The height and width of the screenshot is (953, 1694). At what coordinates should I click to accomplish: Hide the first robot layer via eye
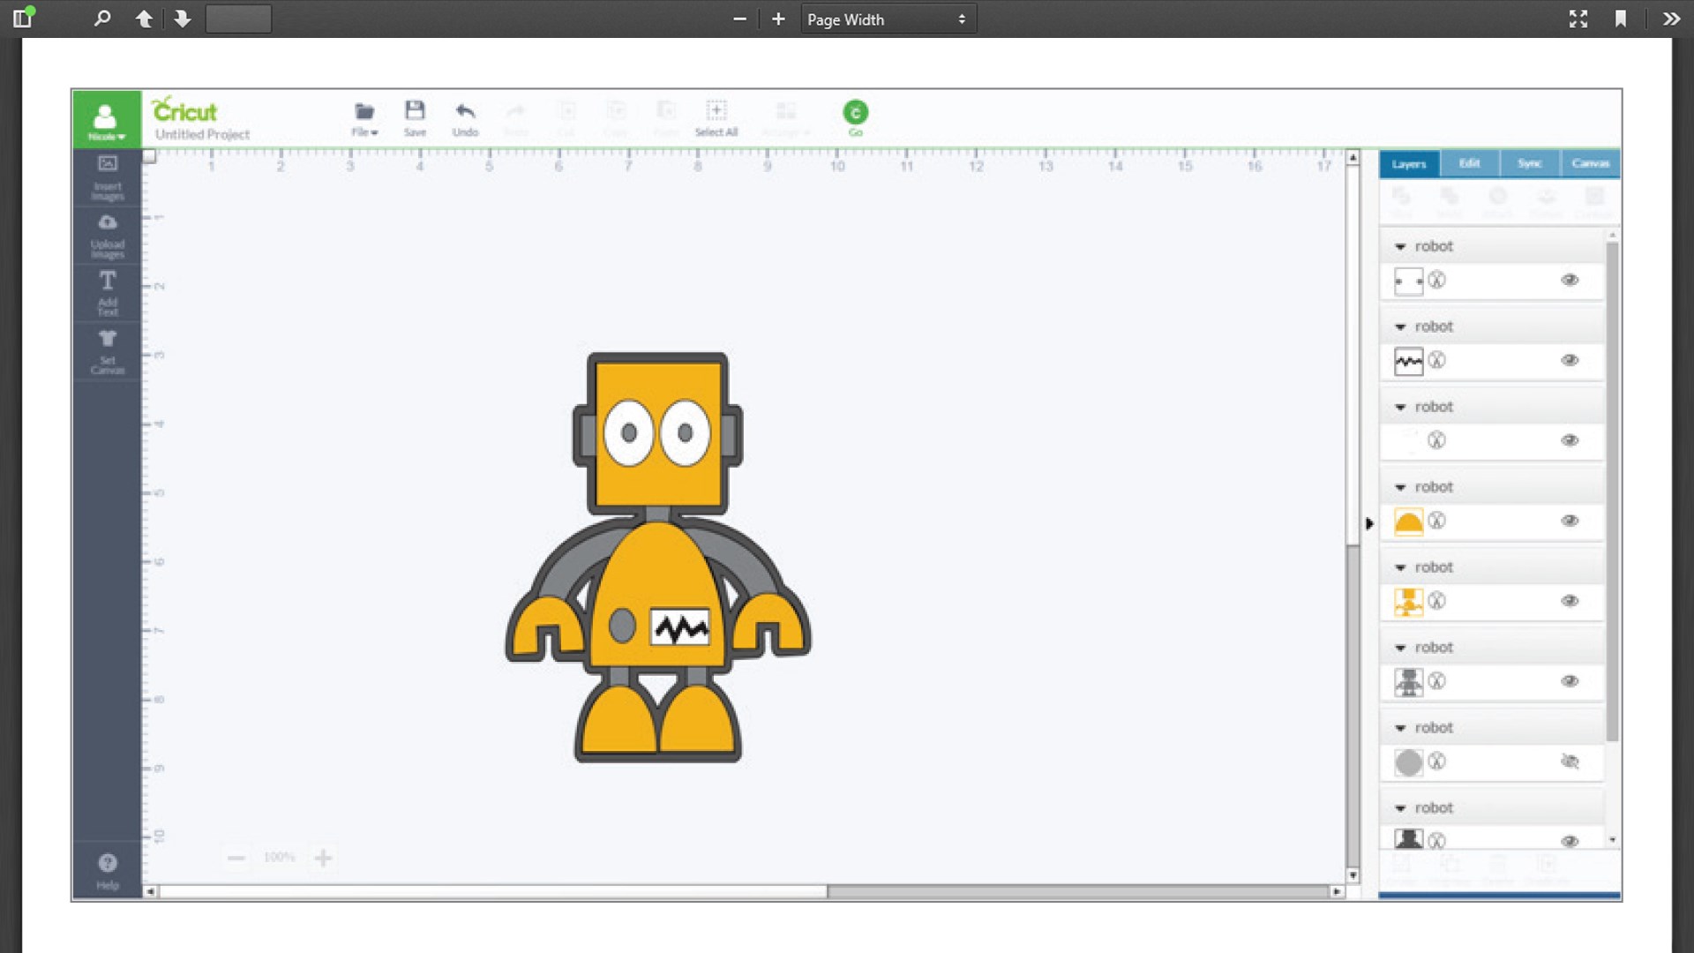[x=1570, y=281]
